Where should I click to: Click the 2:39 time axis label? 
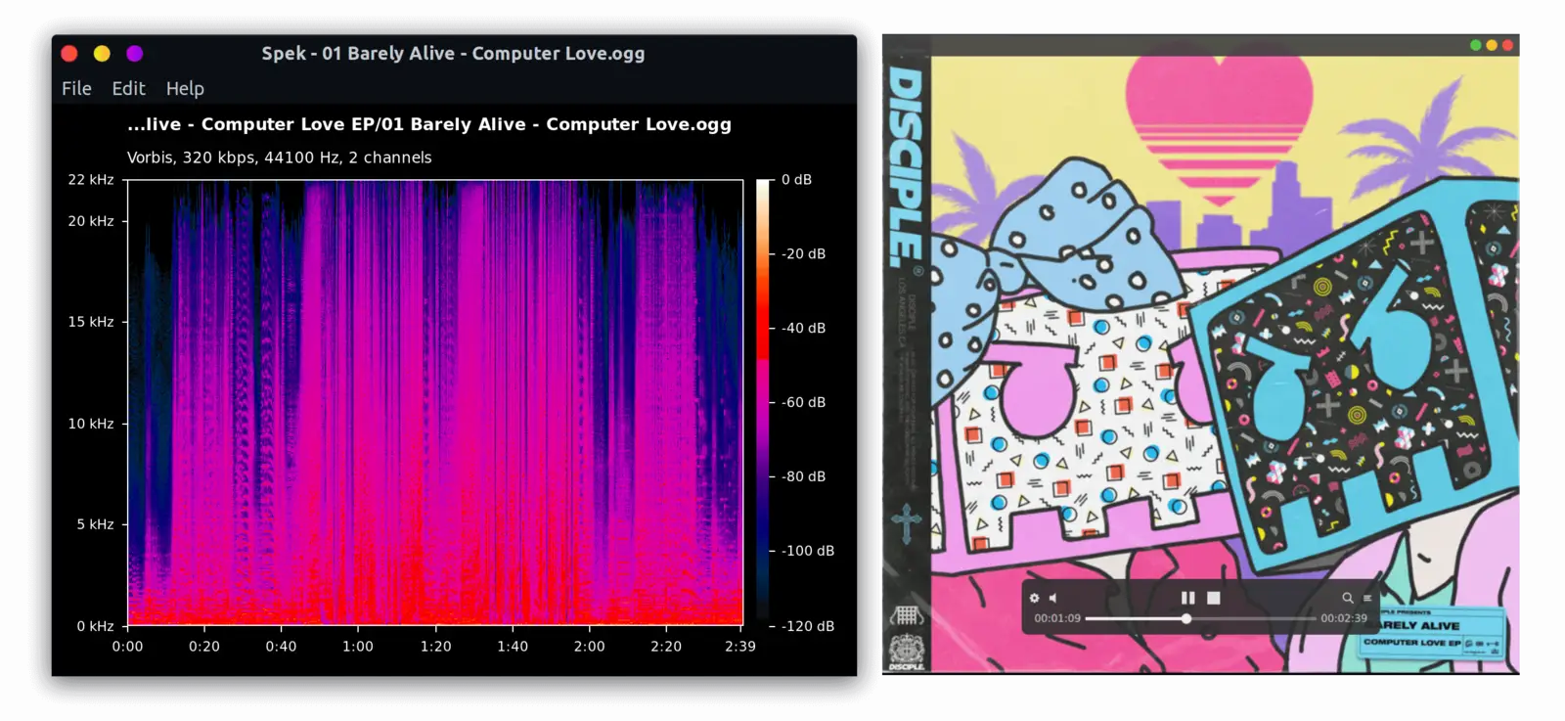click(x=740, y=647)
